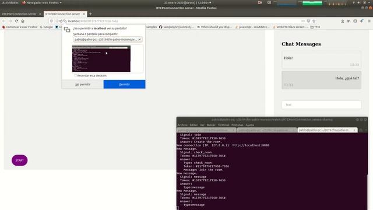Bookmark this page with the star icon
Viewport: 373px width, 210px height.
tap(314, 21)
